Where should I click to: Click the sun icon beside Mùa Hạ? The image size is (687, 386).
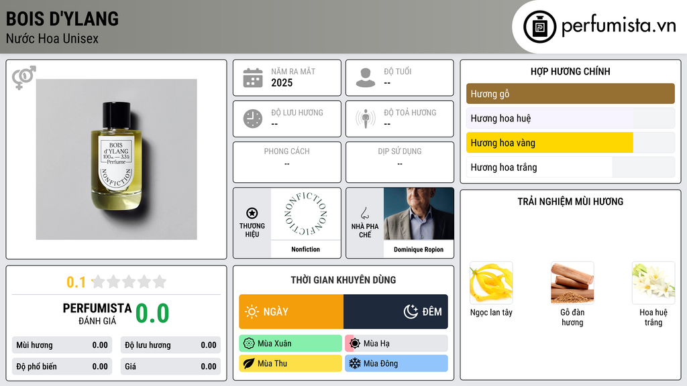coord(355,344)
